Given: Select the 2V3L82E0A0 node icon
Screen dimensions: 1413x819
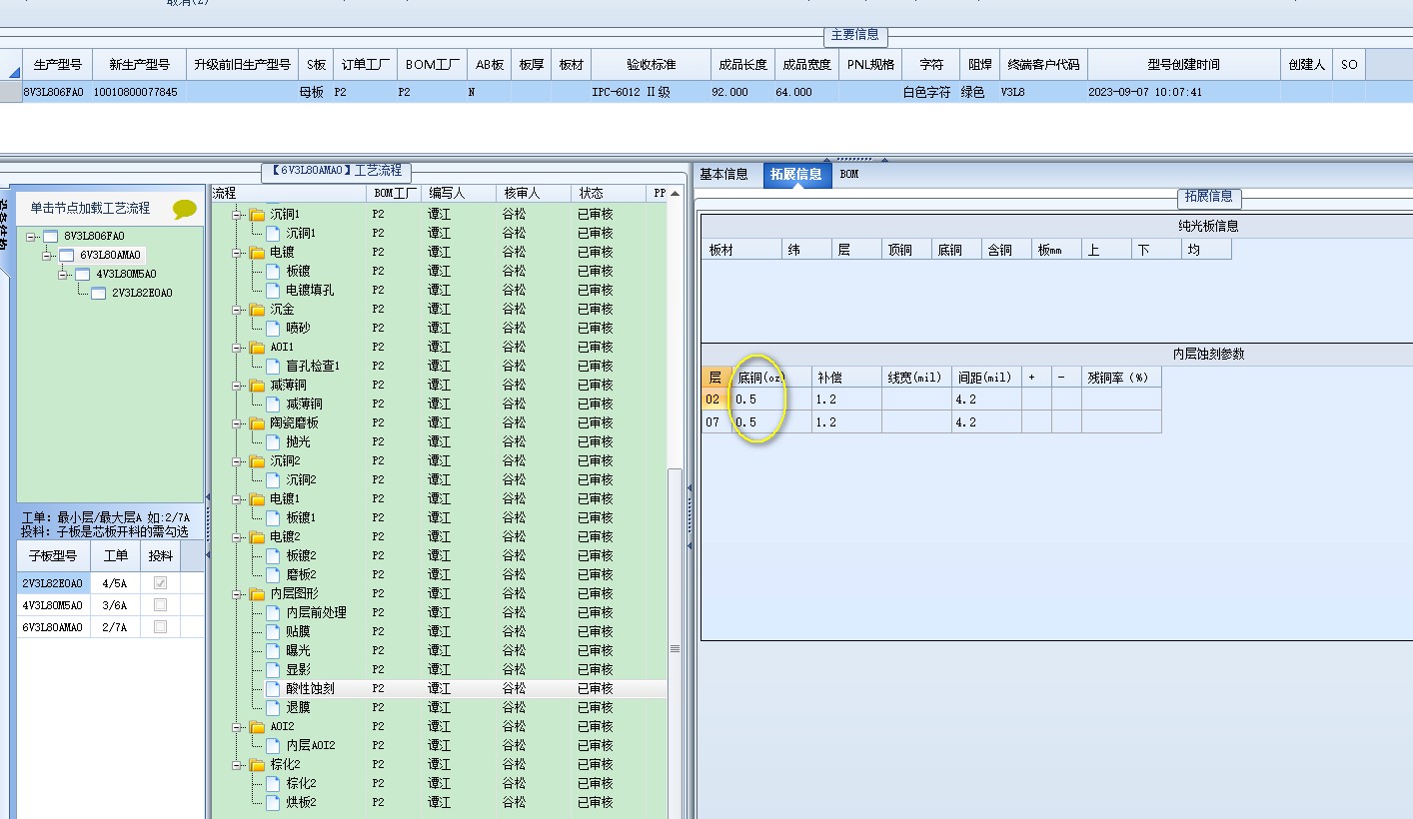Looking at the screenshot, I should [98, 294].
